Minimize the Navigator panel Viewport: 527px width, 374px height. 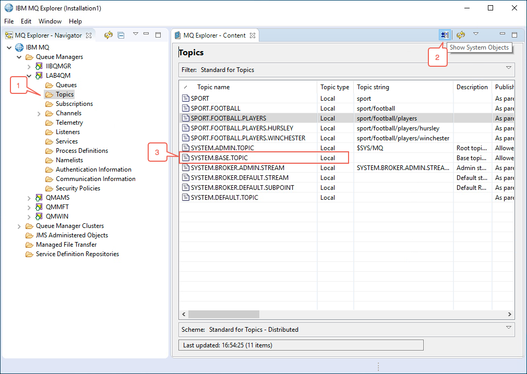tap(146, 34)
